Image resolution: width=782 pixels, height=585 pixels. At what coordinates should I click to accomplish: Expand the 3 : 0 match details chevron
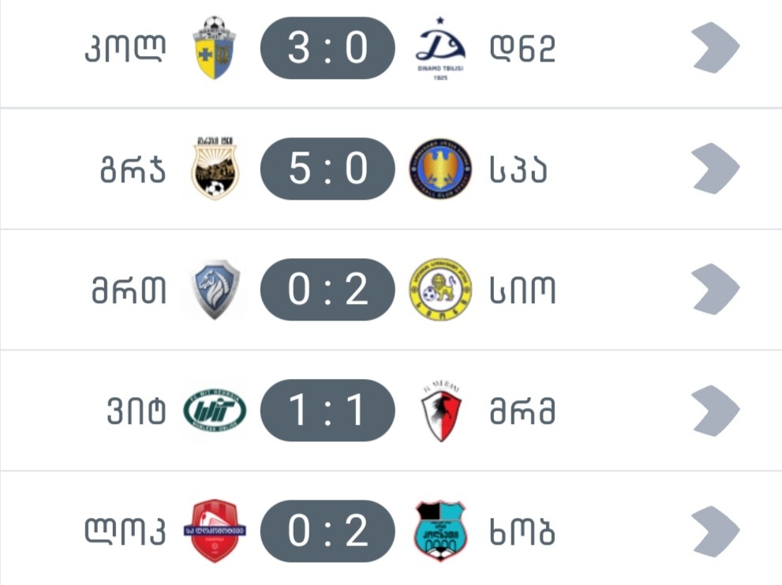click(716, 48)
